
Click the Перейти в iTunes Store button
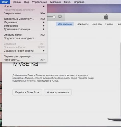tap(27, 92)
